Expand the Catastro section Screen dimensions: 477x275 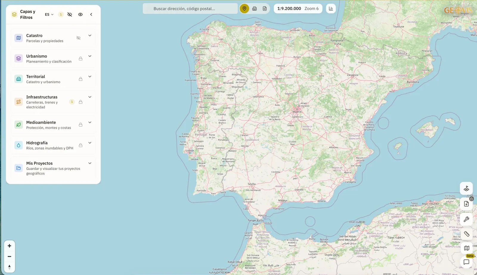tap(90, 35)
